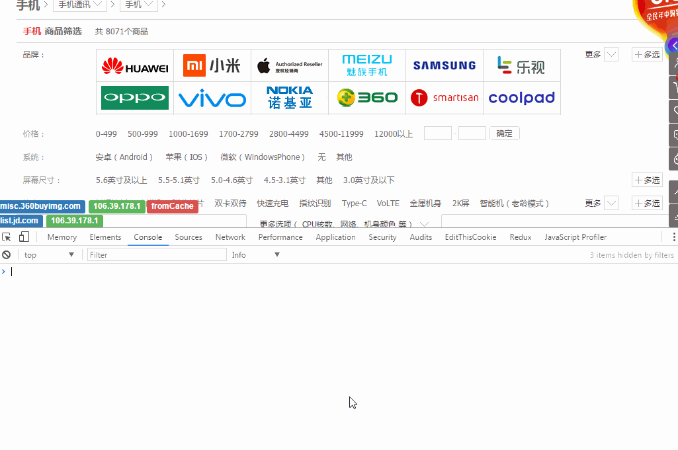Click the 共 8071个商品 count text
The height and width of the screenshot is (450, 678).
(x=122, y=32)
